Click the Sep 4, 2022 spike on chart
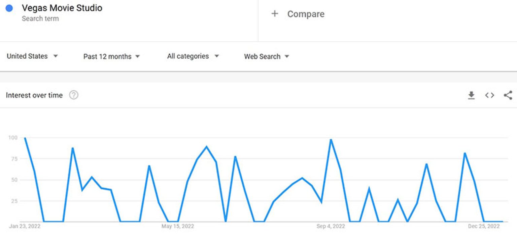This screenshot has height=236, width=517. 331,139
